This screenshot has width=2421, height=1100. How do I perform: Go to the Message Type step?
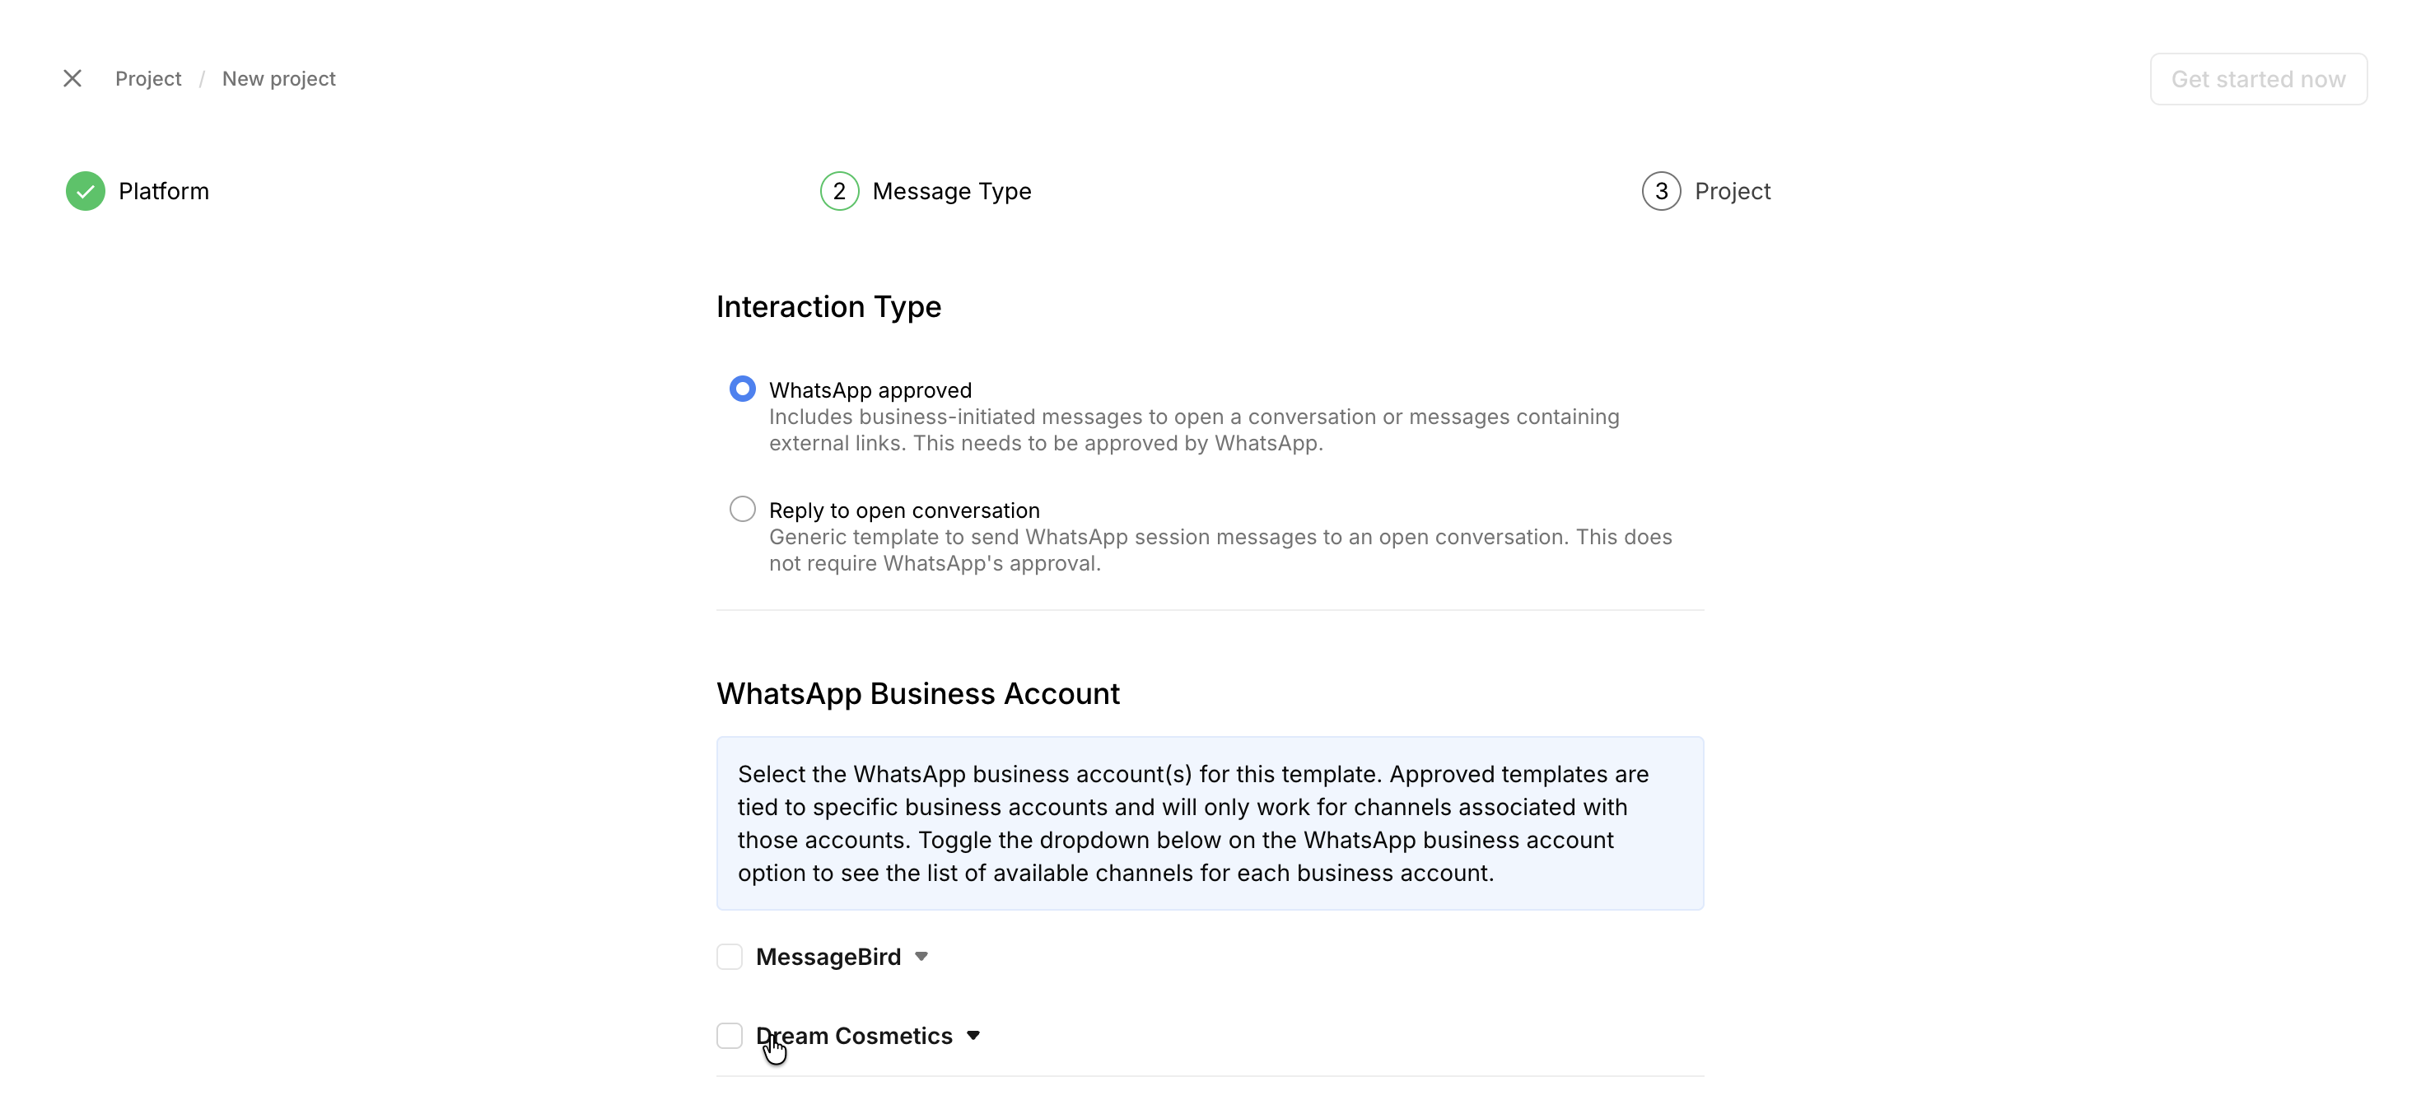pos(951,192)
